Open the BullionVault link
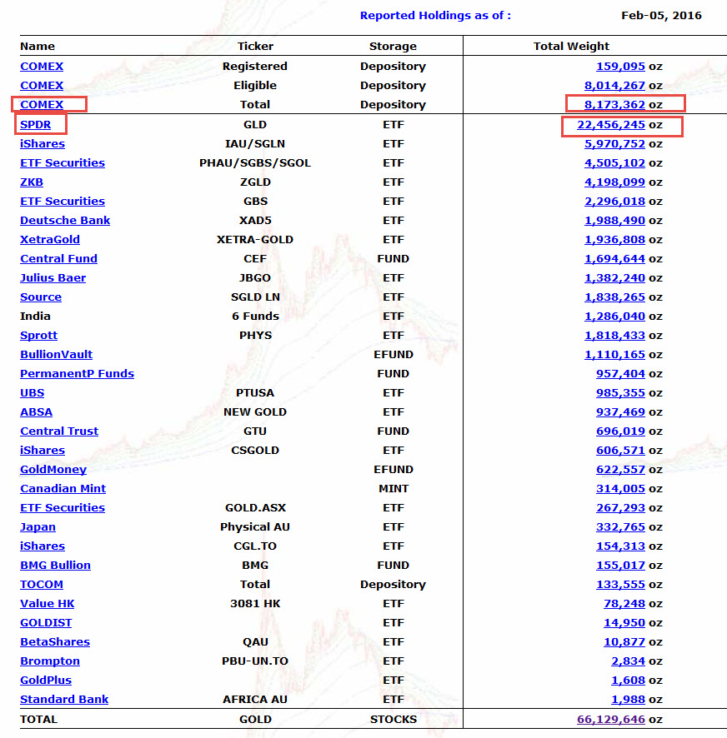Image resolution: width=727 pixels, height=738 pixels. (56, 354)
